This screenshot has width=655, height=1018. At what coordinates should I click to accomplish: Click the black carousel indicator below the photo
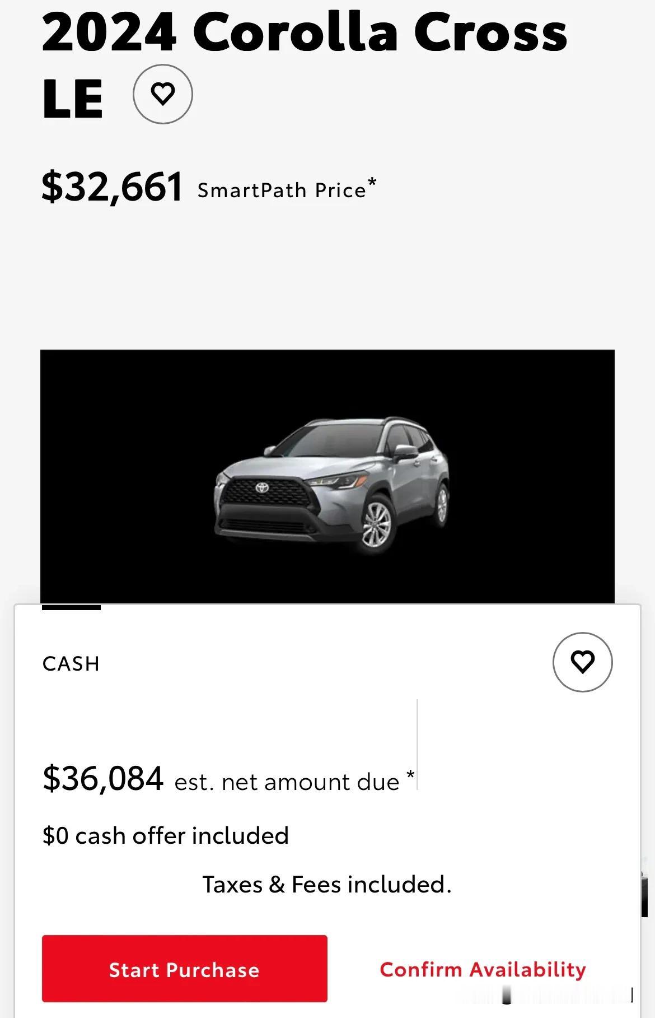coord(71,607)
